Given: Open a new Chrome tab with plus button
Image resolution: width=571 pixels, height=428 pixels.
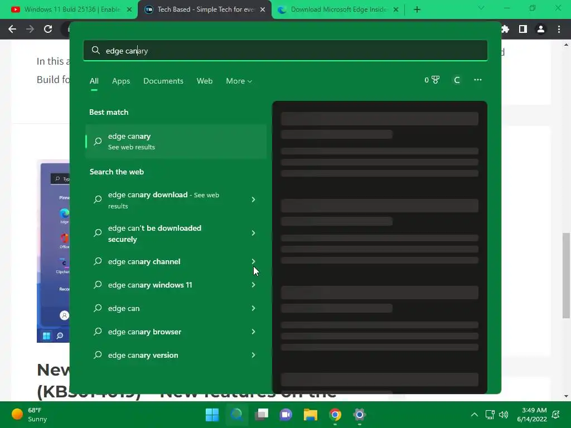Looking at the screenshot, I should 417,9.
